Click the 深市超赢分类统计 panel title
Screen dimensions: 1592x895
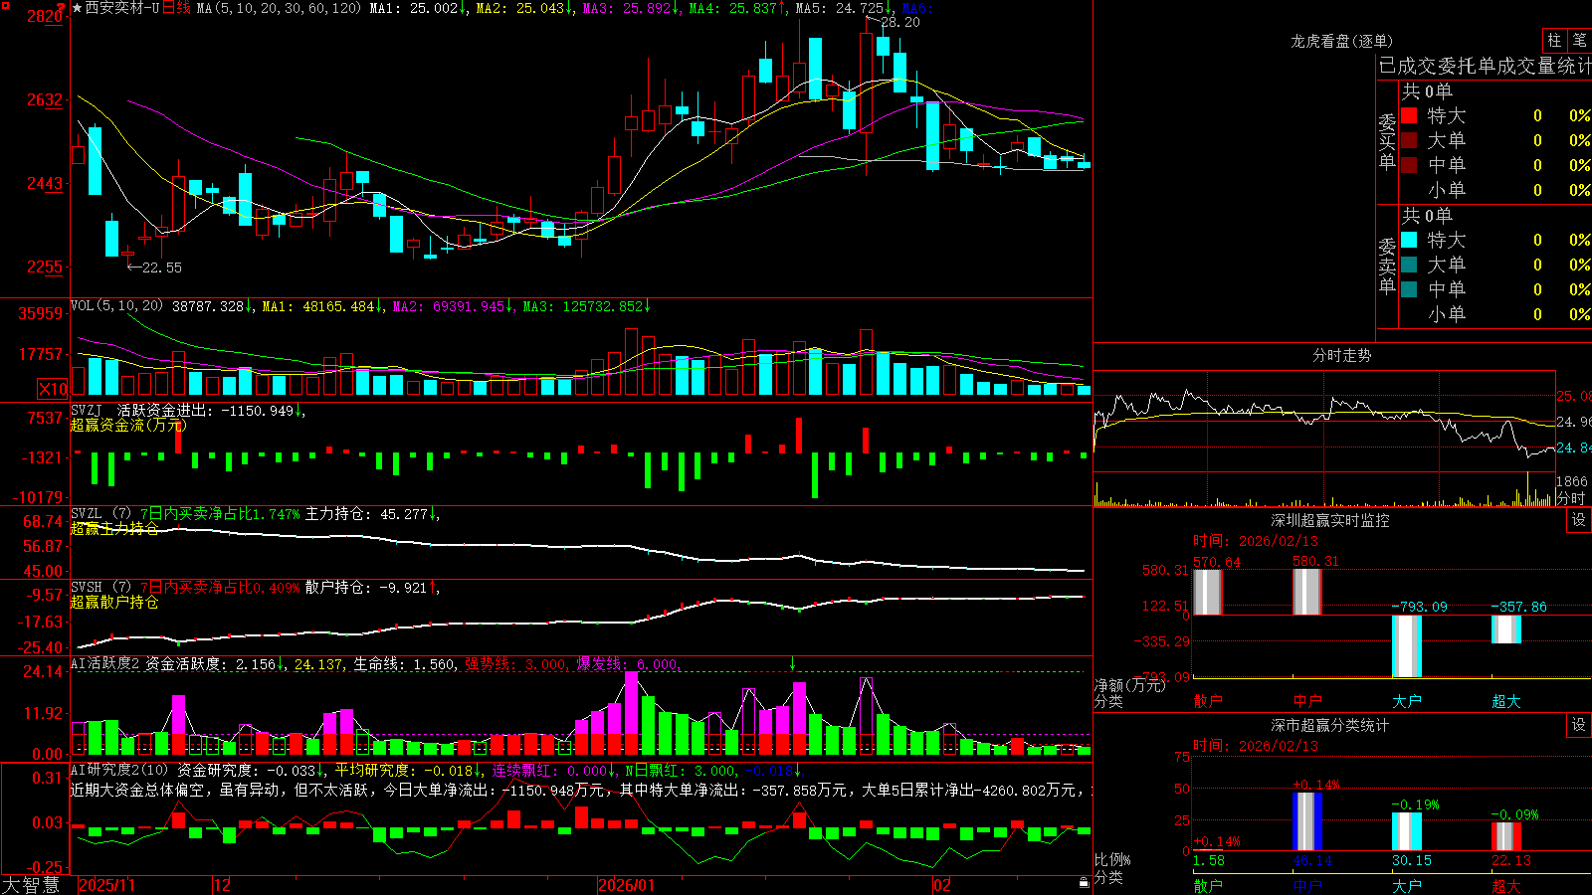1329,725
